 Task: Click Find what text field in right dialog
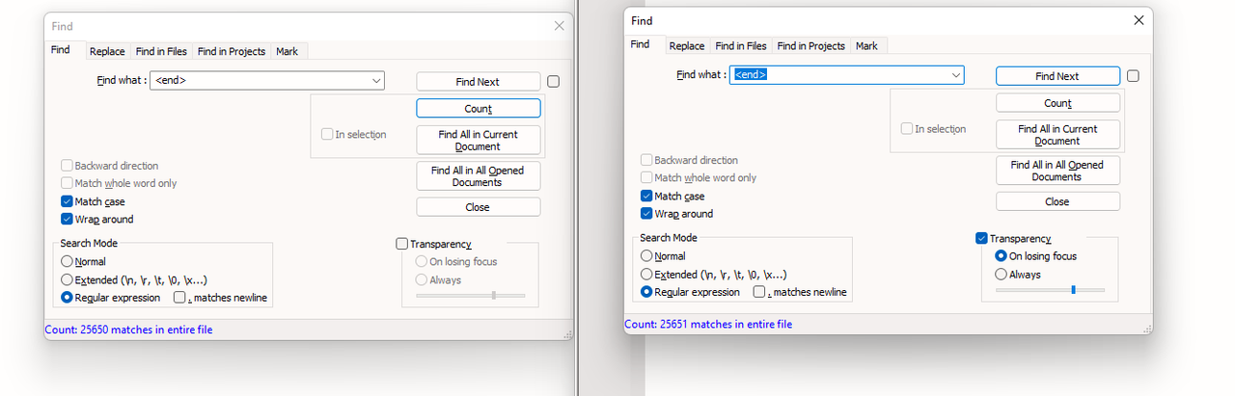click(837, 74)
